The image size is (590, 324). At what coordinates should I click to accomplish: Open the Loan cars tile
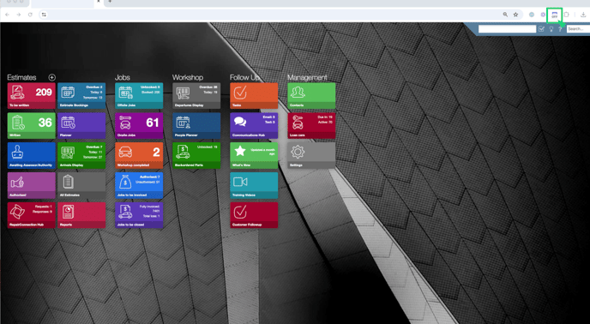point(311,125)
